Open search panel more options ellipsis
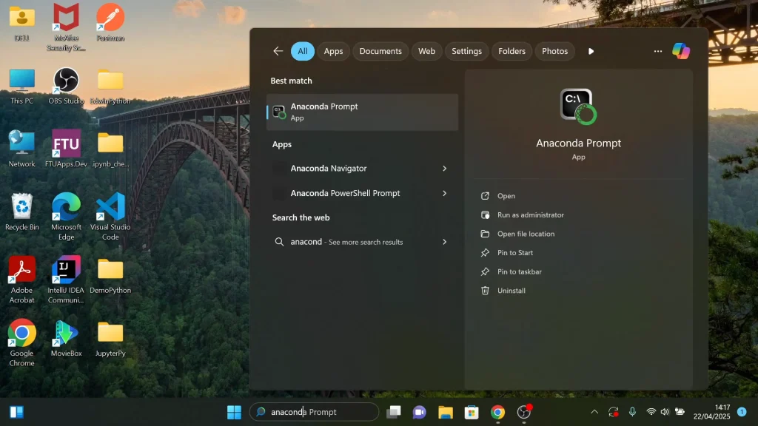The width and height of the screenshot is (758, 426). click(x=658, y=51)
